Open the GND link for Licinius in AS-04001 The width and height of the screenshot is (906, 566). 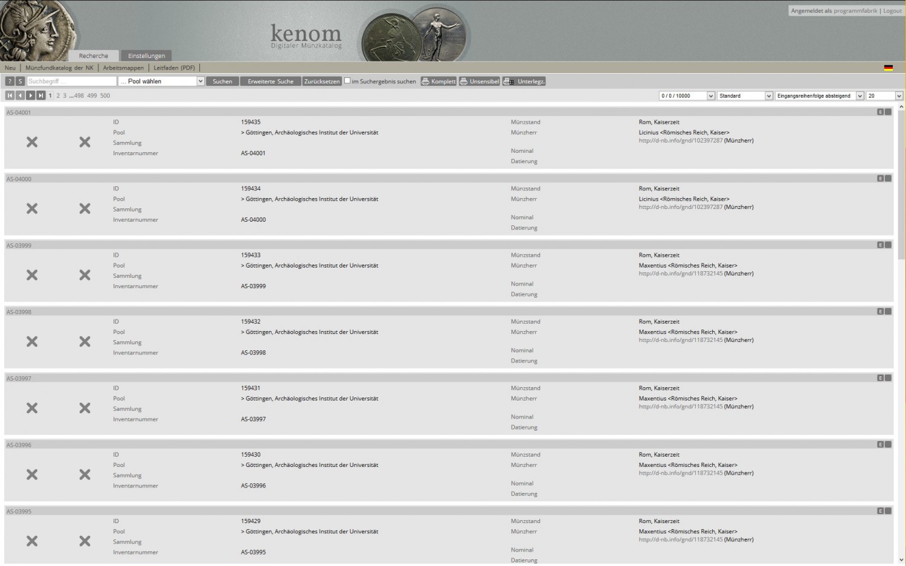pyautogui.click(x=680, y=141)
